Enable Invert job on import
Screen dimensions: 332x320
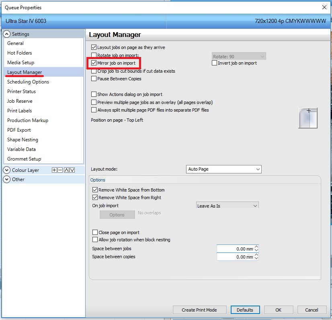(214, 63)
